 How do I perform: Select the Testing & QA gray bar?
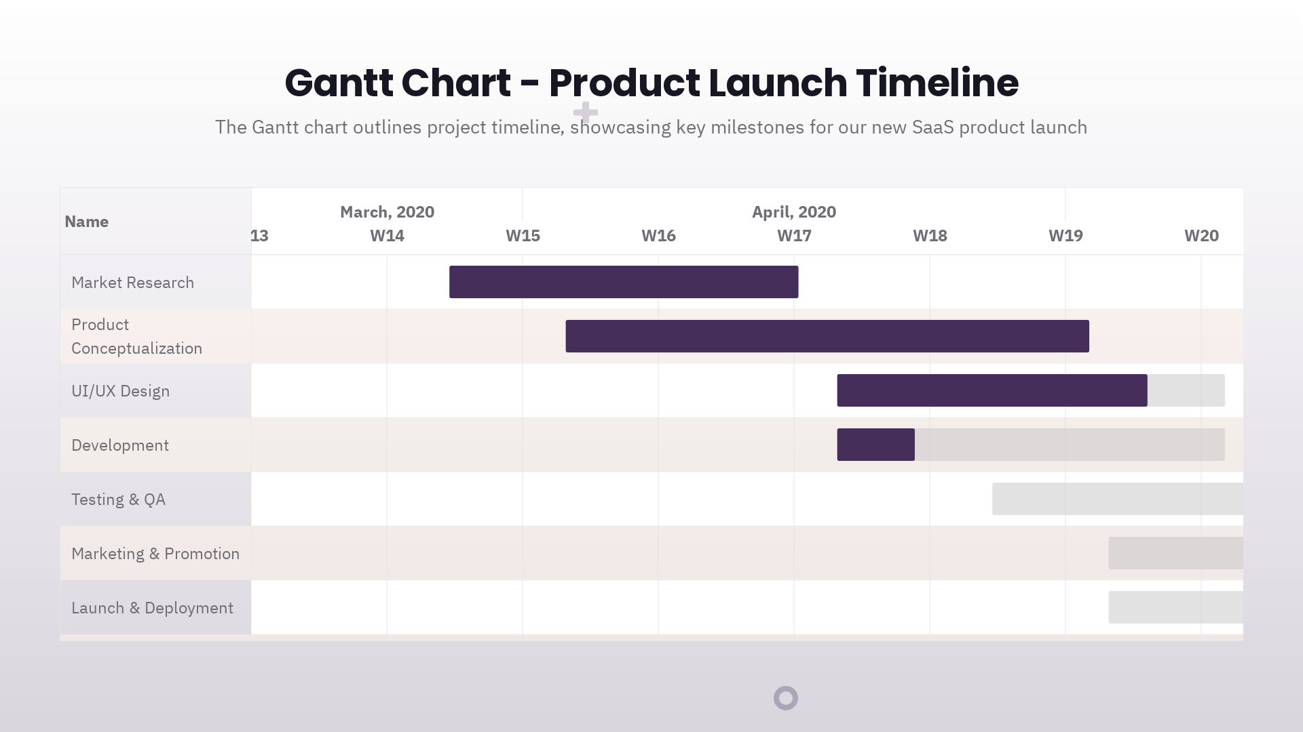coord(1117,499)
